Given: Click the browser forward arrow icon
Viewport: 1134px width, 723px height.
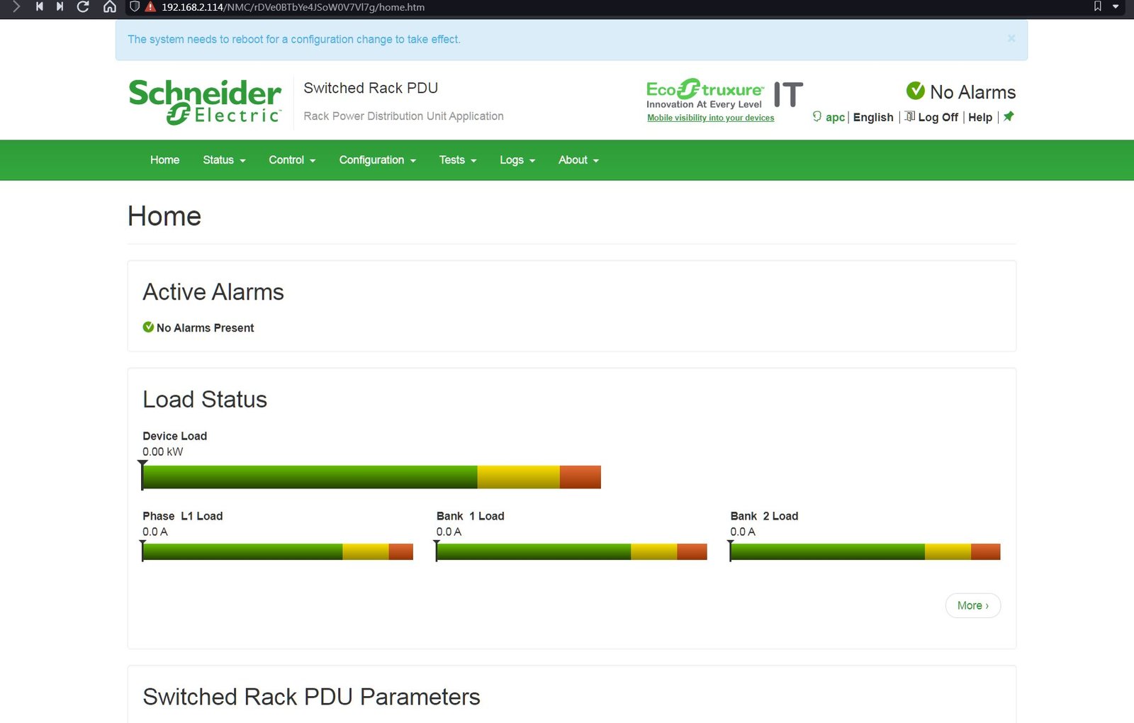Looking at the screenshot, I should (16, 7).
